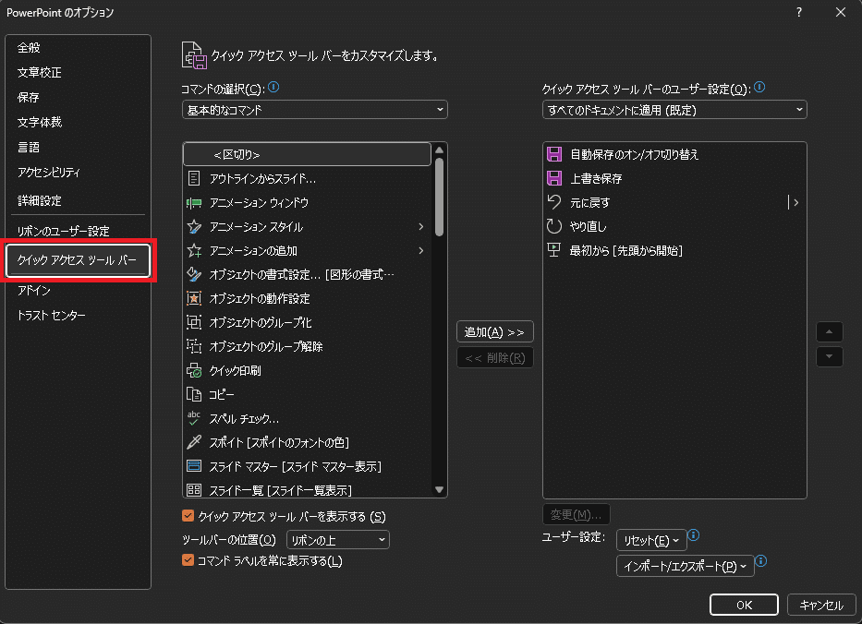Click the キャンセル button
Viewport: 862px width, 624px height.
point(821,605)
